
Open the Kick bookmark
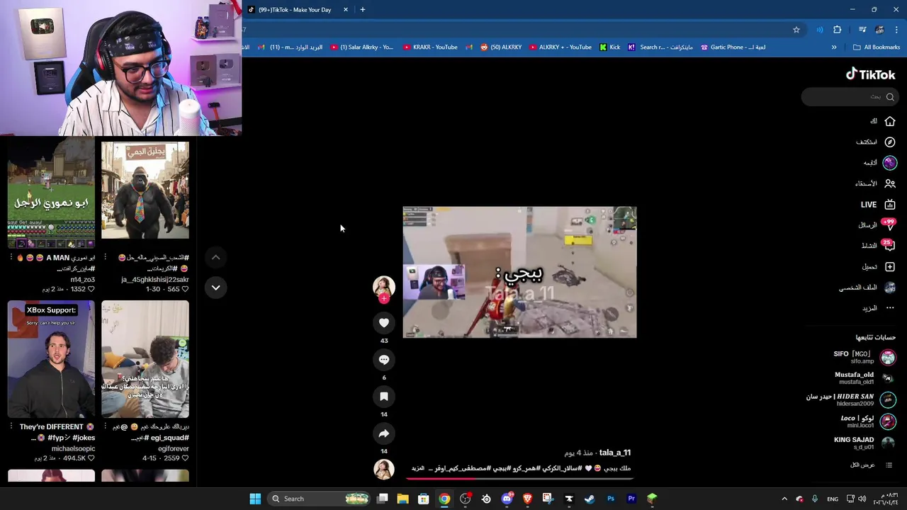point(609,47)
